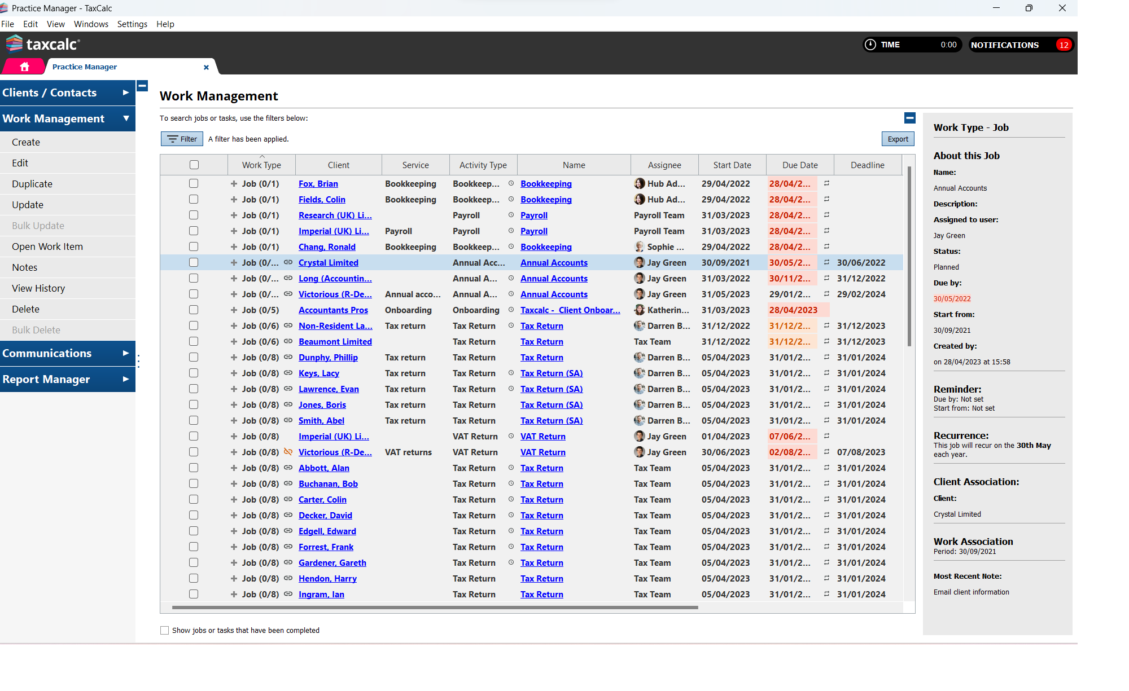The image size is (1129, 691).
Task: Expand the Report Manager sidebar section
Action: pos(68,379)
